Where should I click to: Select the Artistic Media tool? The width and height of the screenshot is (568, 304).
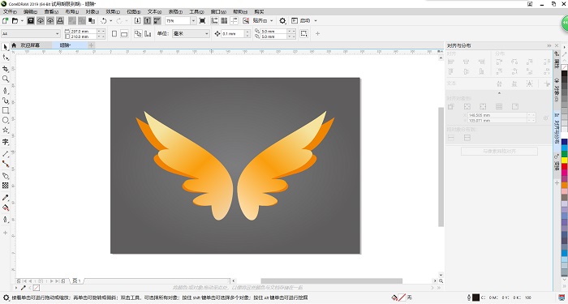tap(6, 101)
